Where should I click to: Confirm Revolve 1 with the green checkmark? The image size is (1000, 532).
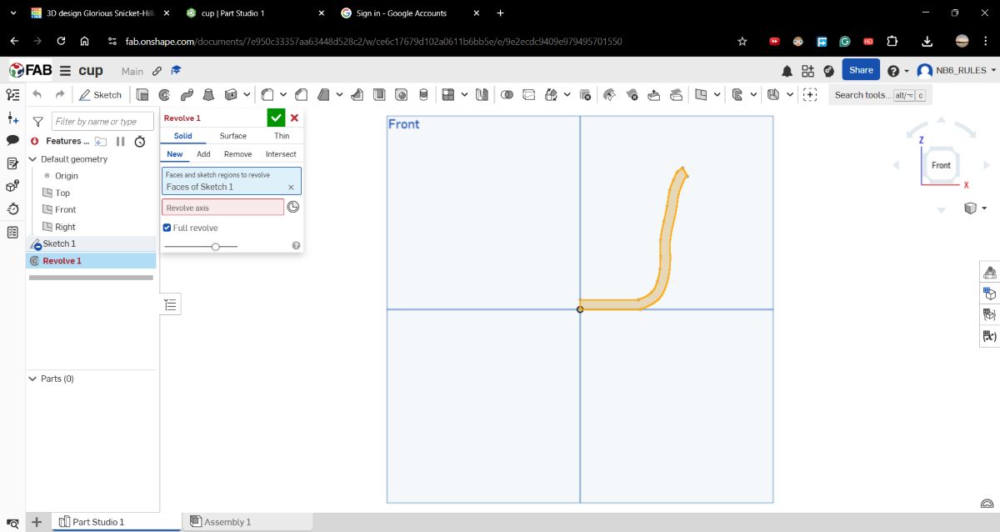click(276, 118)
